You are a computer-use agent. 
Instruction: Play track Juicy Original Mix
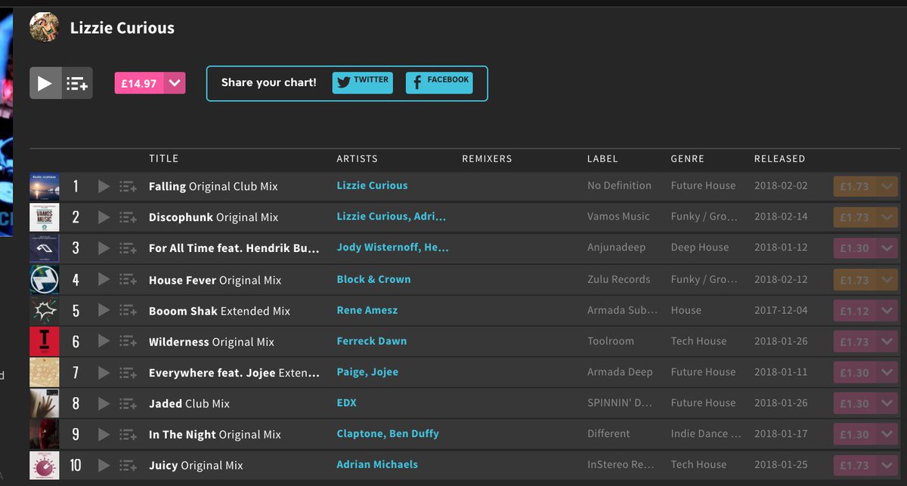(x=104, y=466)
